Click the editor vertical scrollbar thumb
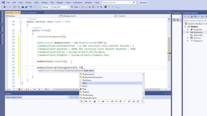 [169, 49]
